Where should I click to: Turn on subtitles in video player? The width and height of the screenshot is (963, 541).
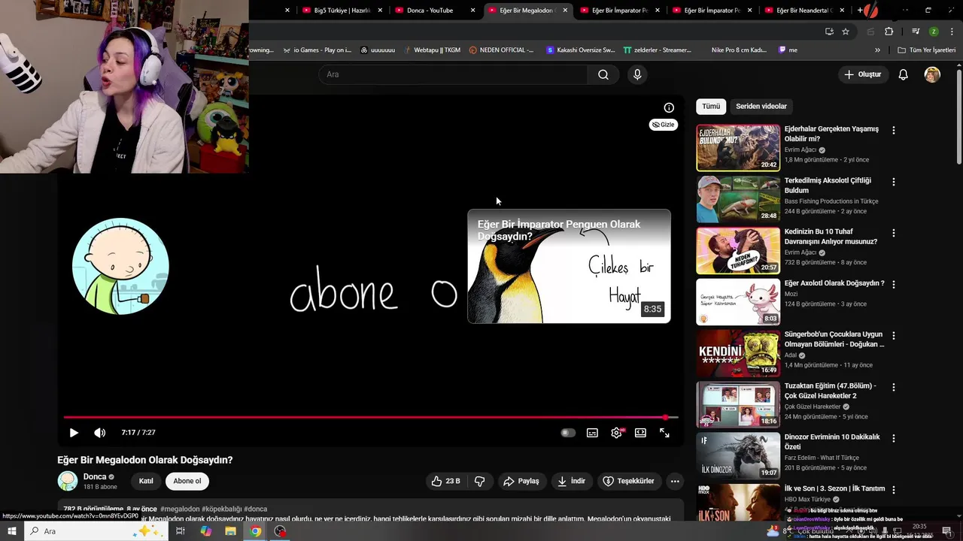[x=592, y=433]
